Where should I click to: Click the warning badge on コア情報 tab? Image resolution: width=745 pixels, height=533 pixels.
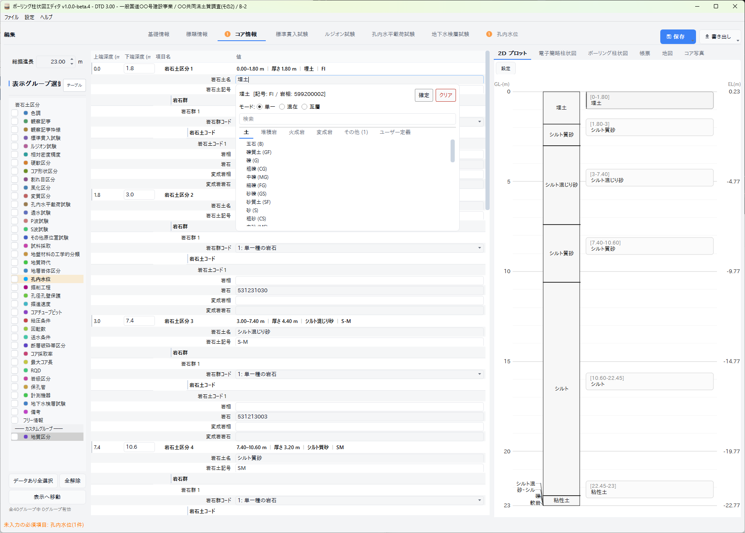[x=228, y=34]
